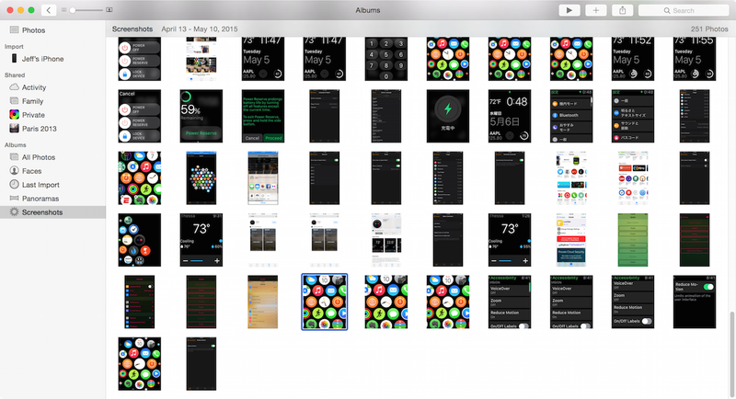The image size is (736, 399).
Task: Select the sparse dark app icons thumbnail left of 9:31
Action: (140, 240)
